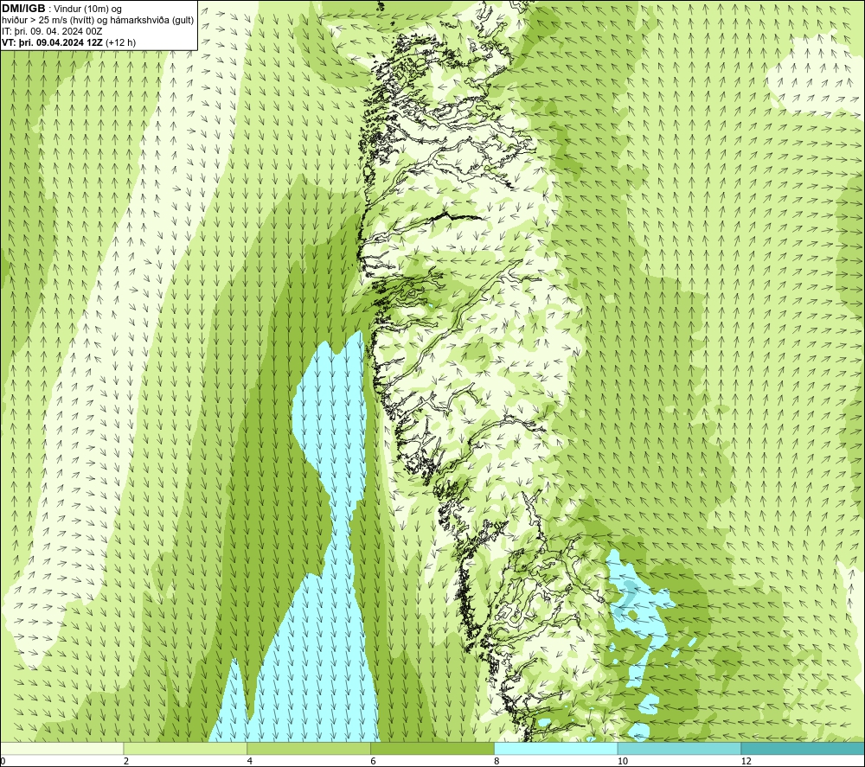Click the "6" scale label
Screen dimensions: 865x767
click(374, 761)
